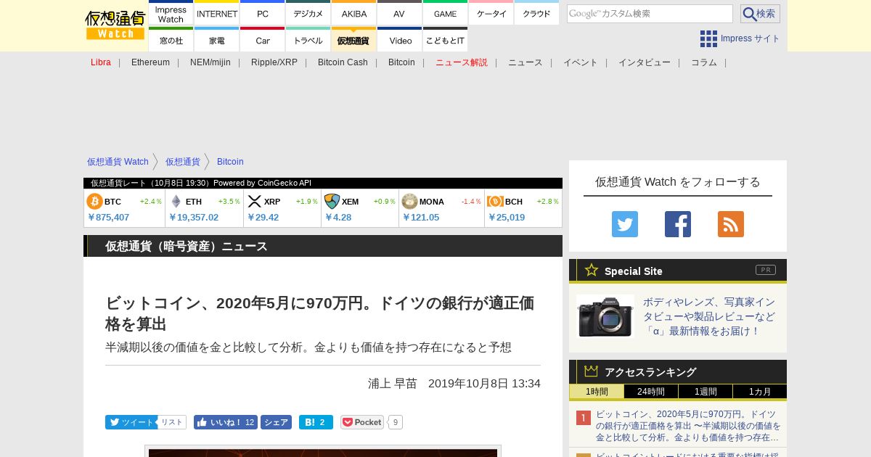The height and width of the screenshot is (457, 871).
Task: Go to the Bitcoin category in the nav bar
Action: click(x=401, y=62)
